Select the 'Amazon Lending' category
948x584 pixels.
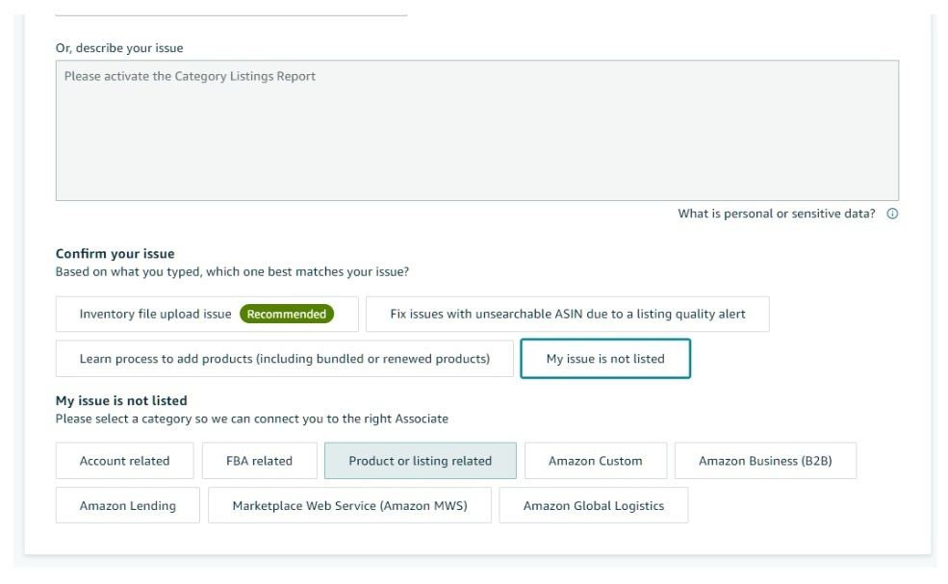(x=128, y=505)
